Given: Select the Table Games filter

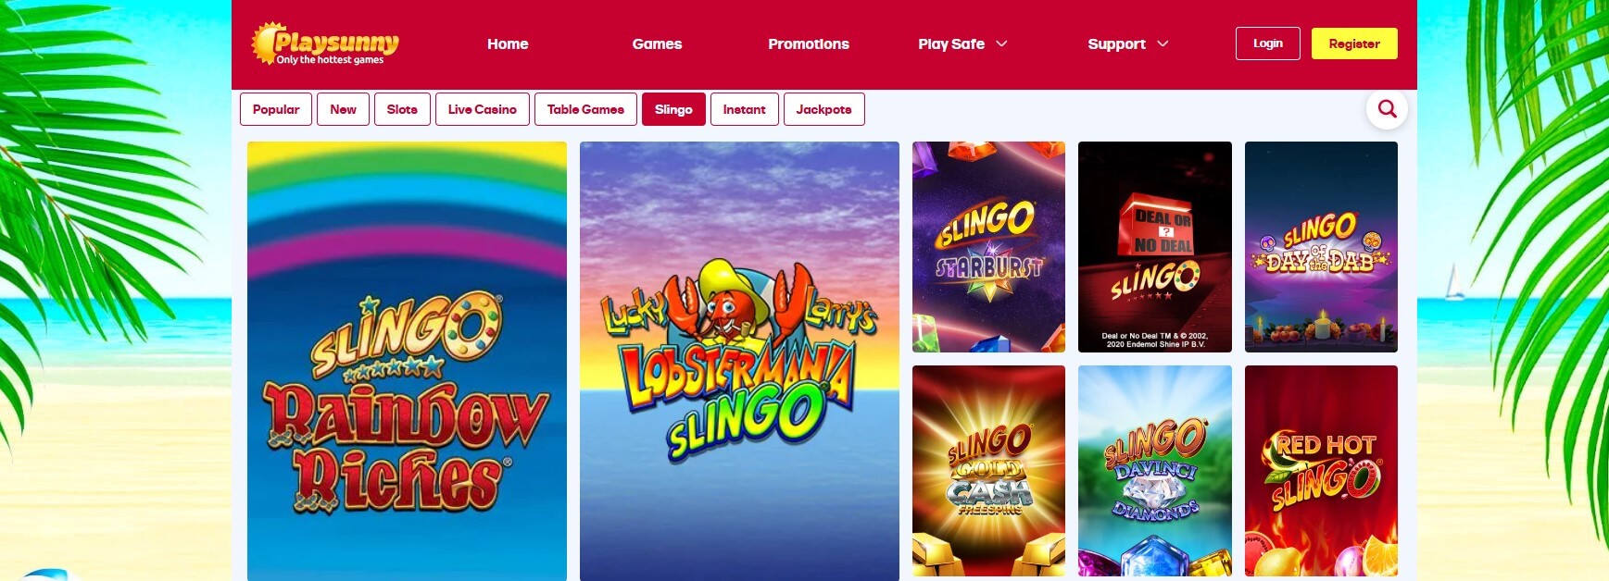Looking at the screenshot, I should pyautogui.click(x=585, y=109).
